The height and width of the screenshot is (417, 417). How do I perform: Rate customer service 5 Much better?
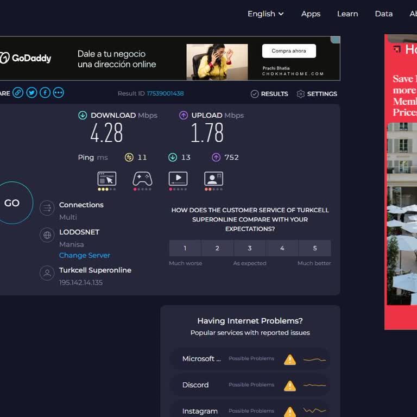click(315, 248)
